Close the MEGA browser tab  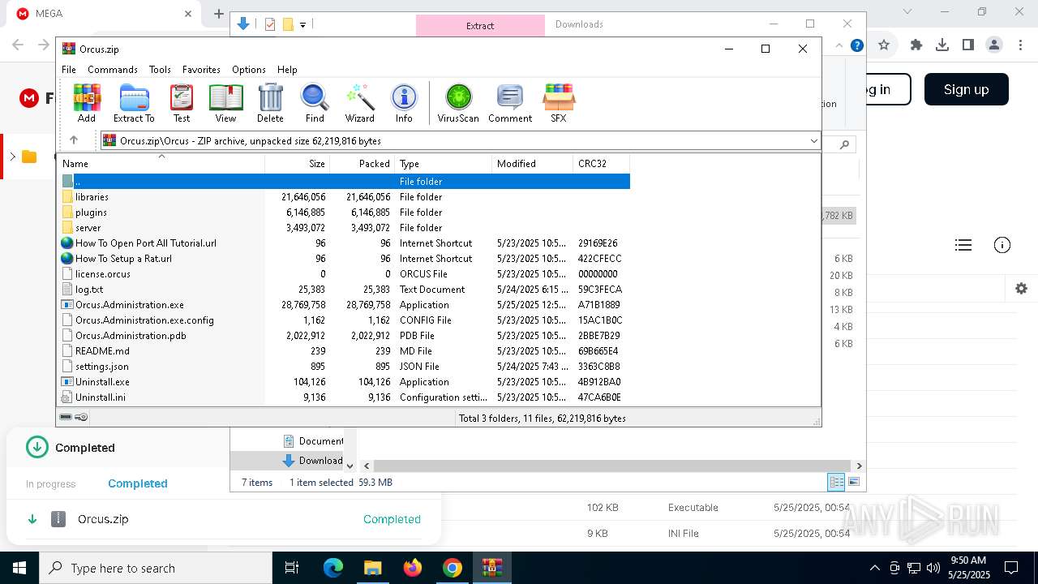coord(188,14)
